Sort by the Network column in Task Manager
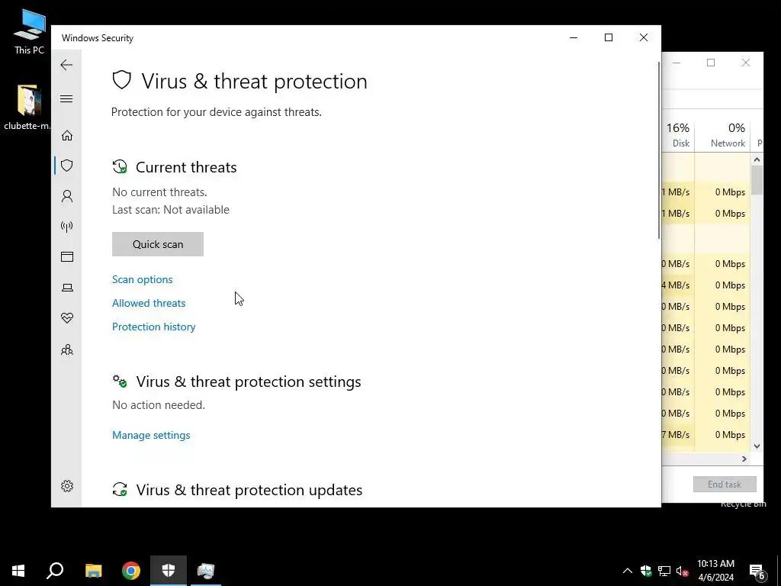 723,136
